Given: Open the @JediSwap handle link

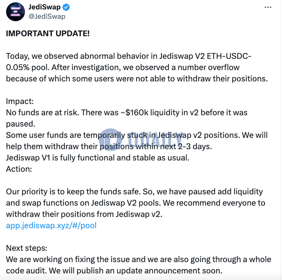Looking at the screenshot, I should (x=47, y=16).
